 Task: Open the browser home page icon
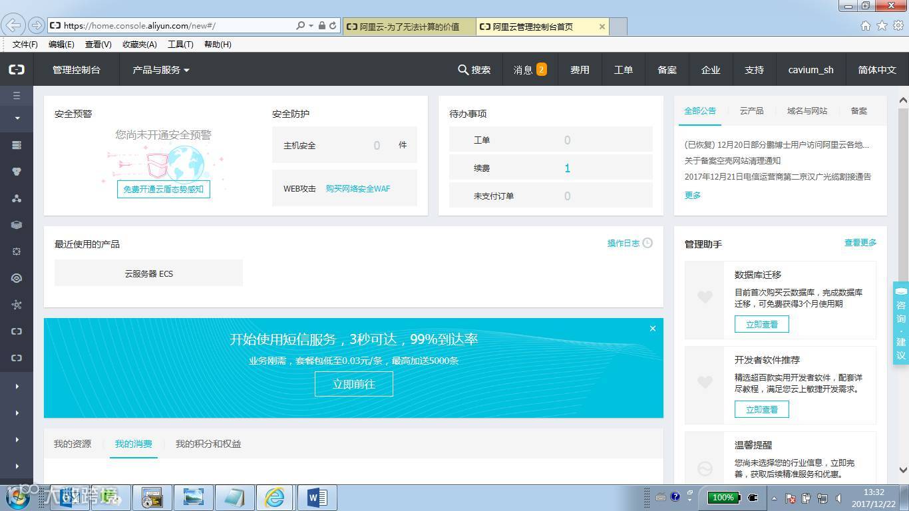[866, 25]
